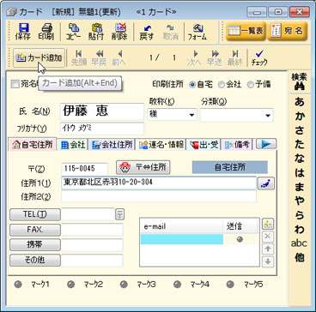Image resolution: width=316 pixels, height=312 pixels.
Task: Switch to the 会社 tab
Action: [73, 145]
